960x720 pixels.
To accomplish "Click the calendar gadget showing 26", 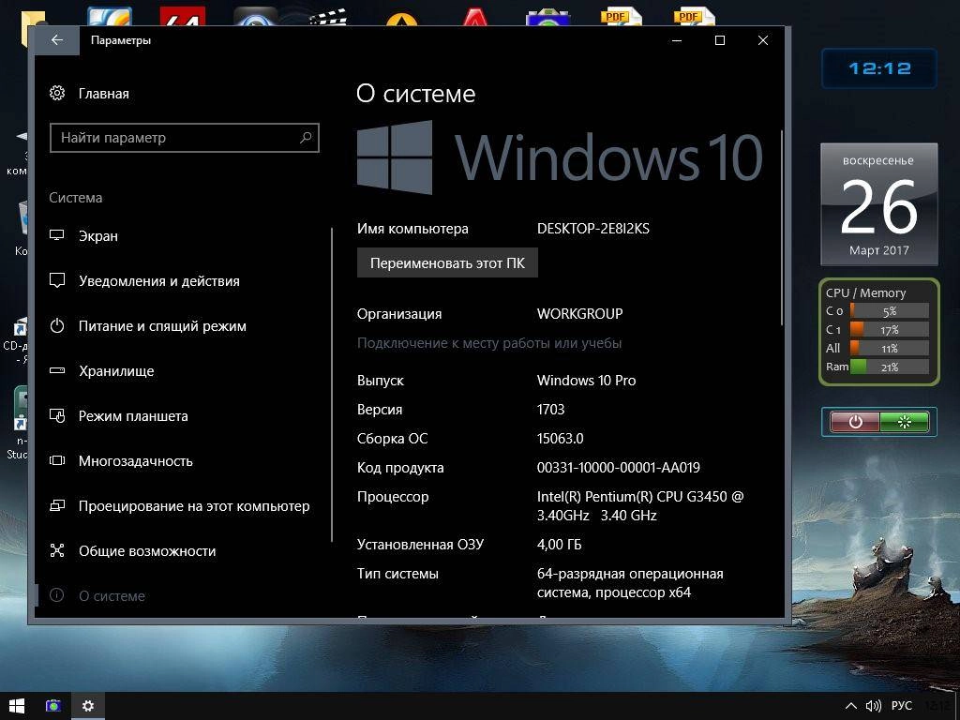I will click(x=879, y=204).
